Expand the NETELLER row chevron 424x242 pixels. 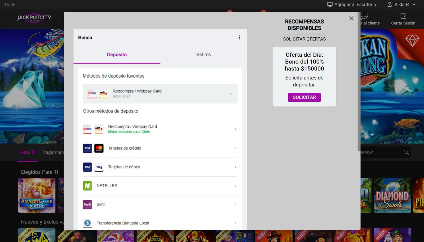coord(235,186)
